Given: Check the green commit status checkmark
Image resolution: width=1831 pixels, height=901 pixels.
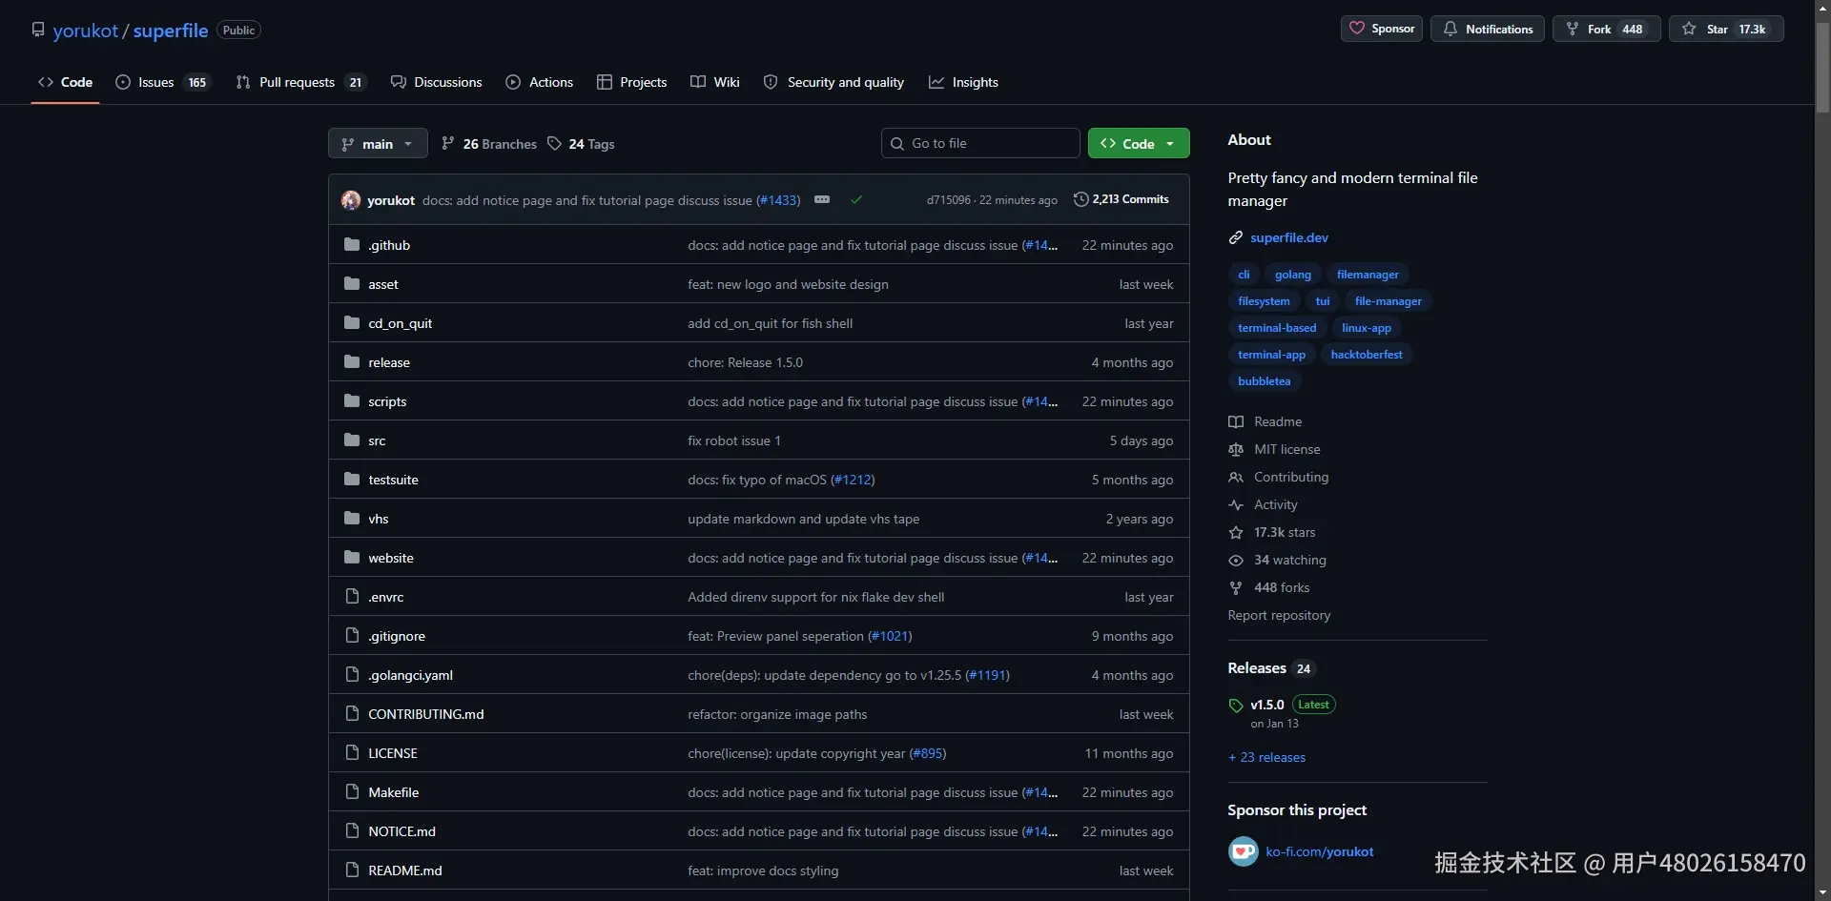Looking at the screenshot, I should [x=856, y=200].
